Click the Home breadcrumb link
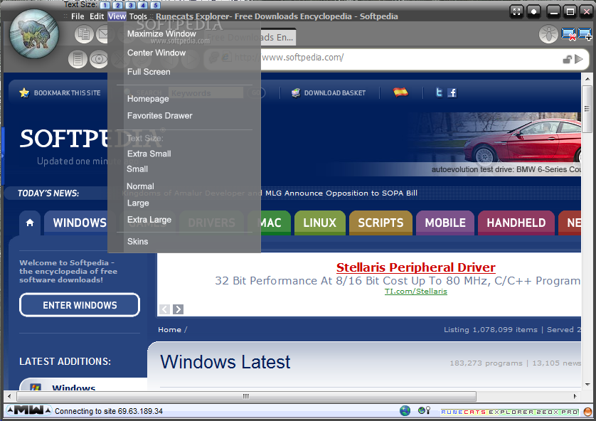The width and height of the screenshot is (596, 421). [x=169, y=329]
